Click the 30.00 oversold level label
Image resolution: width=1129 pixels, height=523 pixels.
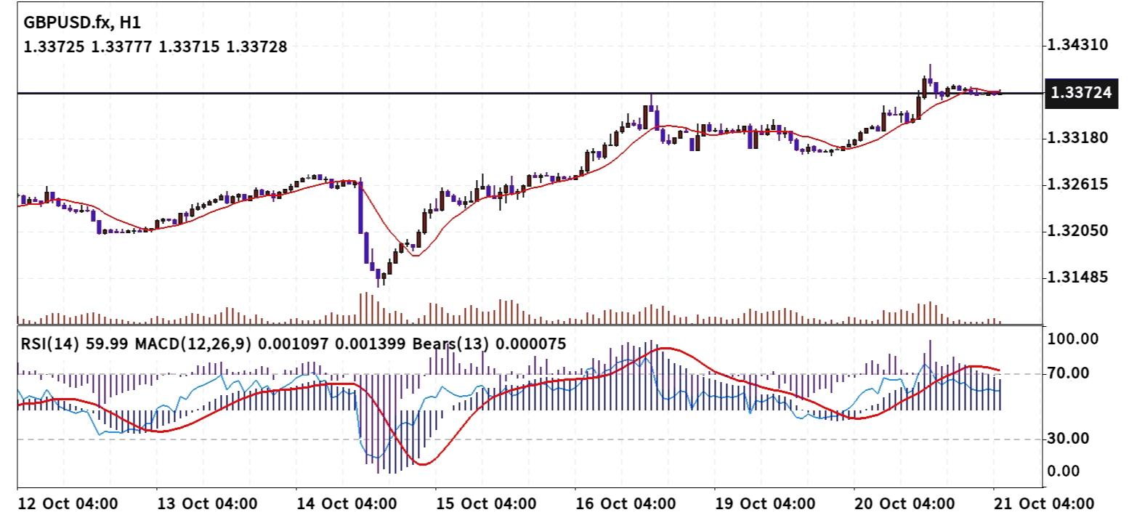1069,438
